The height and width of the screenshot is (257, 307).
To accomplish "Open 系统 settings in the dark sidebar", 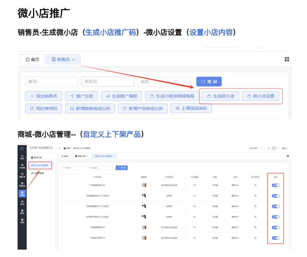I will (22, 221).
